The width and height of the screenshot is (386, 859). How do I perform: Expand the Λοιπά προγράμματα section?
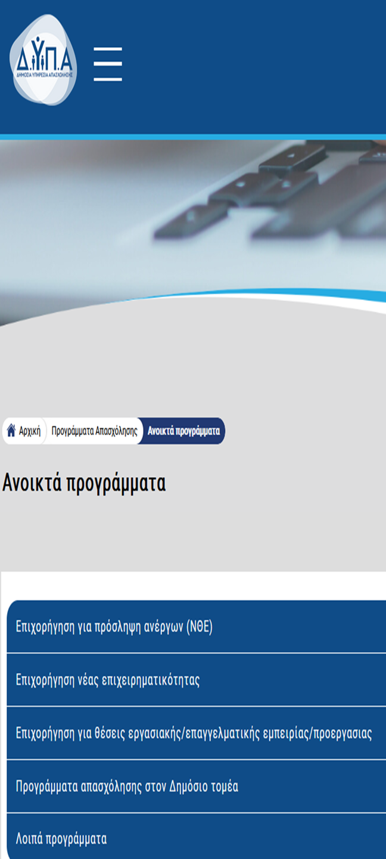(x=61, y=839)
